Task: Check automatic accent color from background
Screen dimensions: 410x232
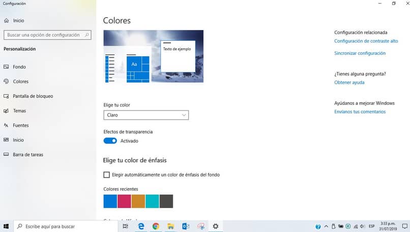Action: point(106,175)
